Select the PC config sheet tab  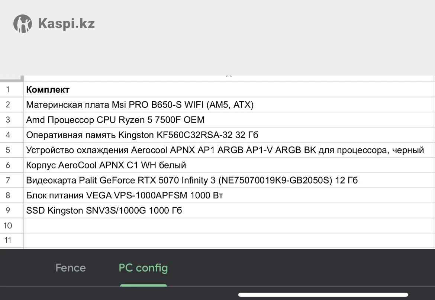143,268
